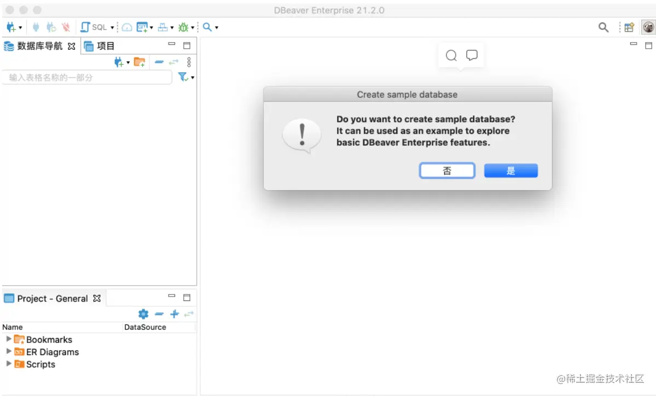Expand the ER Diagrams folder arrow
The height and width of the screenshot is (396, 656).
pos(8,351)
